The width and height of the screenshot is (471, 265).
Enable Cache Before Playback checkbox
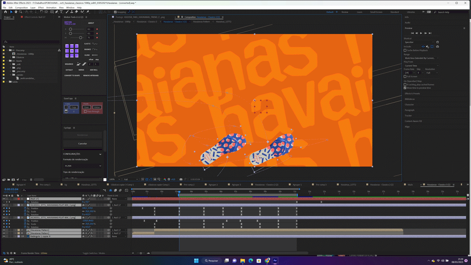click(405, 50)
